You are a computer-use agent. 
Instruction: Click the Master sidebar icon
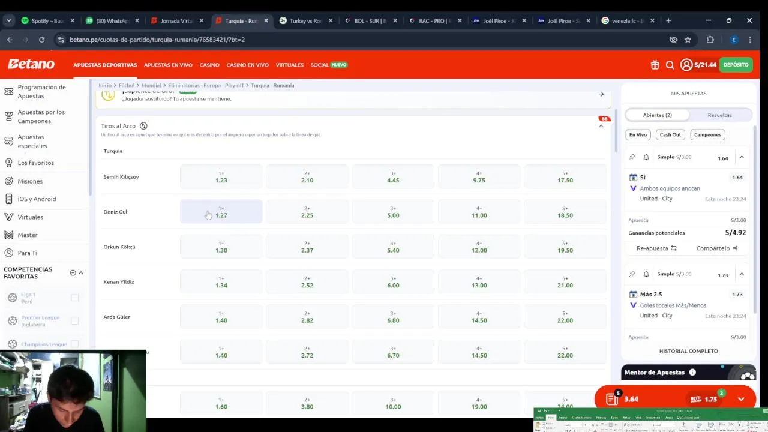[8, 235]
